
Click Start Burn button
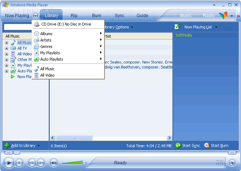(216, 145)
